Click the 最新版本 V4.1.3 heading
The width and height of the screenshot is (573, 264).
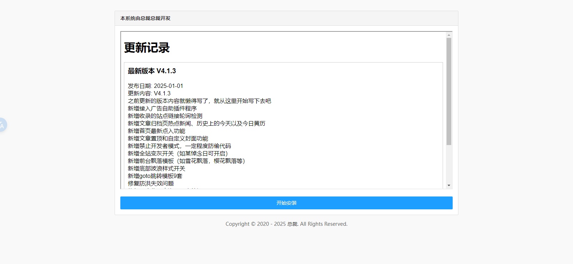[152, 71]
